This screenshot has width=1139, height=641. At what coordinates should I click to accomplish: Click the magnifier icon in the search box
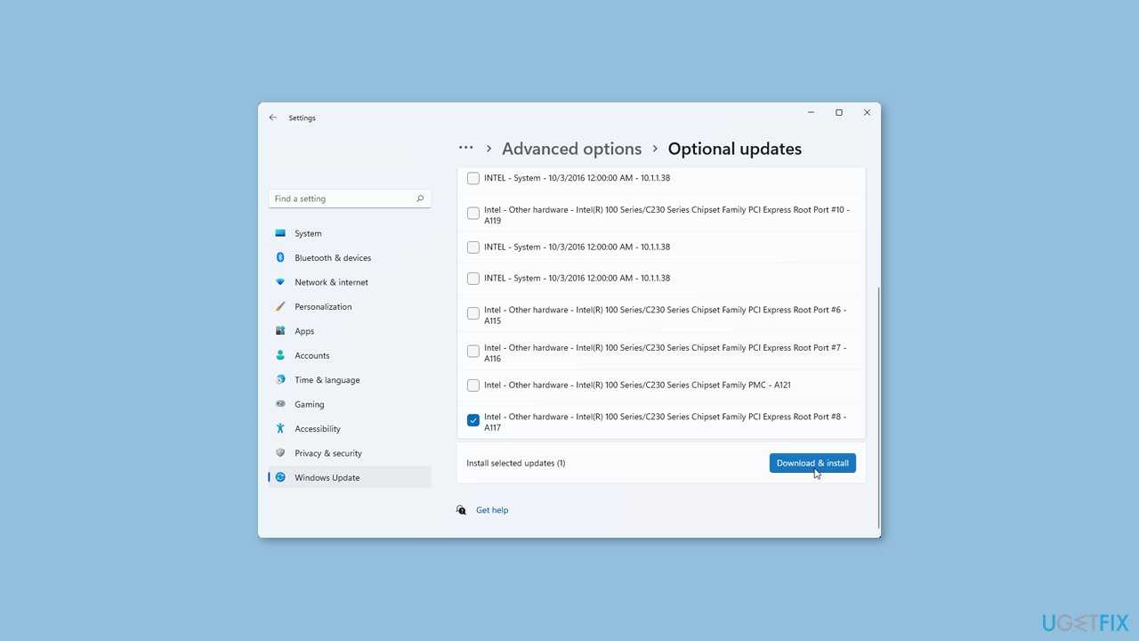pos(420,199)
